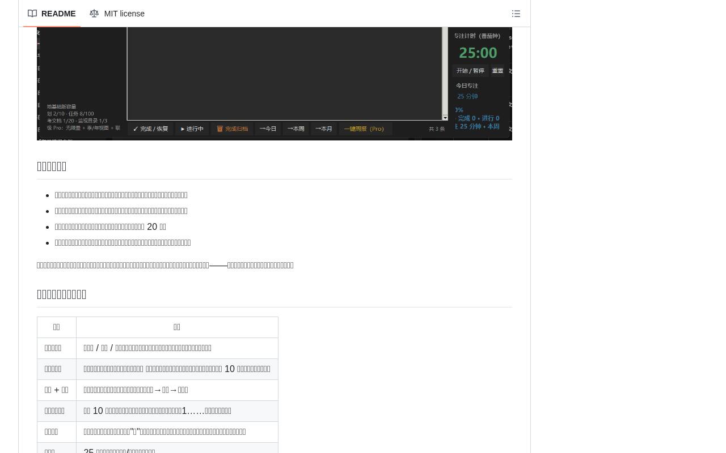
Task: Click the green 25:00 timer readout
Action: coord(478,53)
